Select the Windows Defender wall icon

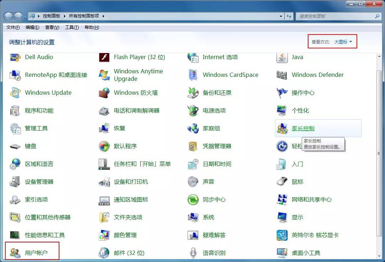tap(282, 75)
